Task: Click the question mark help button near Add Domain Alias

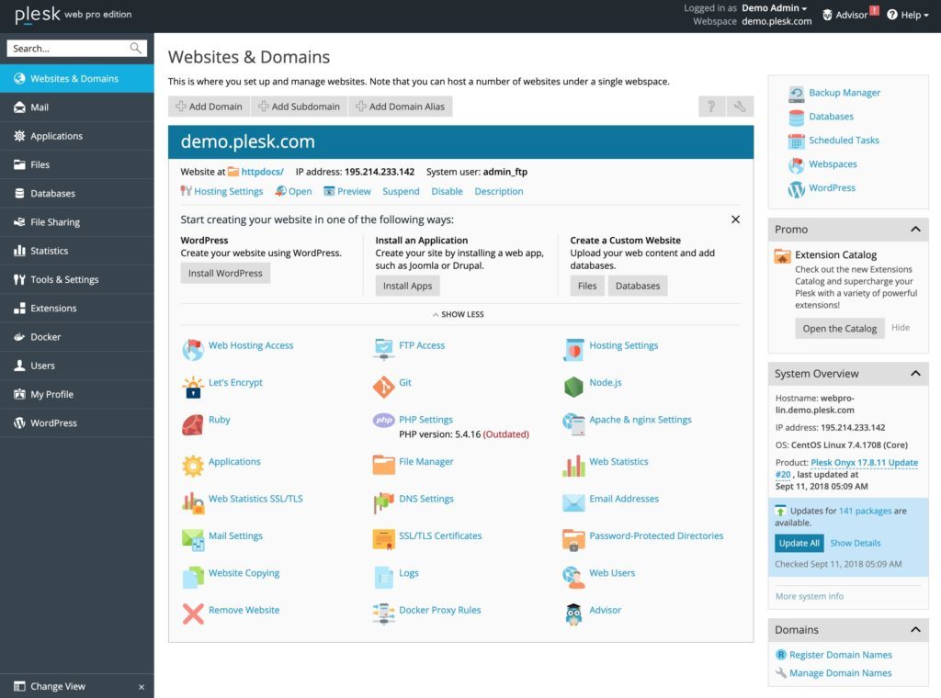Action: 712,107
